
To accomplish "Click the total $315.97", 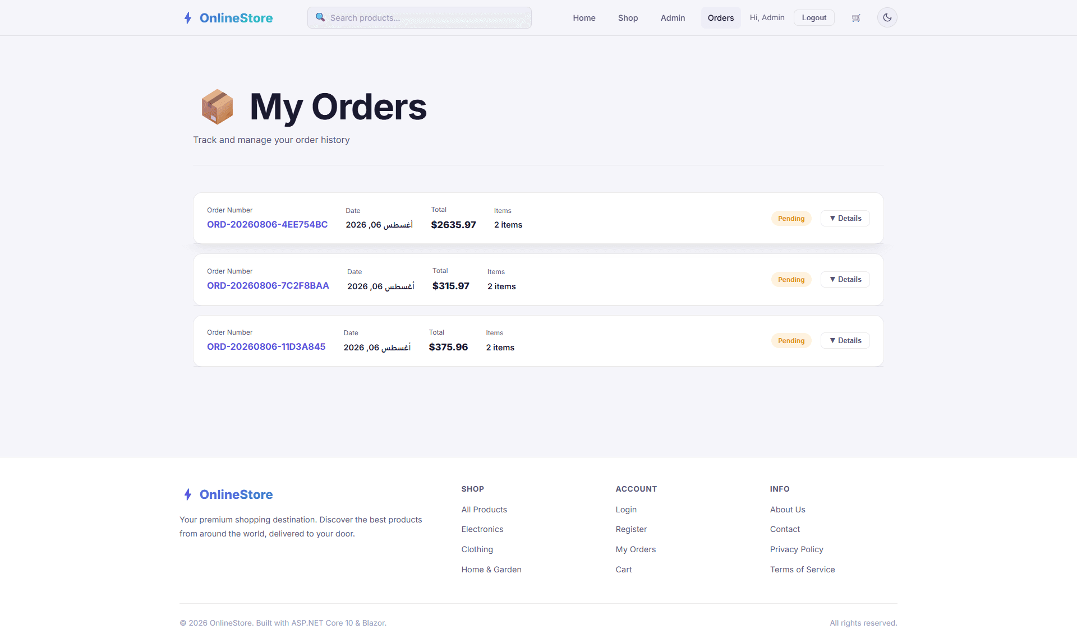I will pyautogui.click(x=450, y=286).
